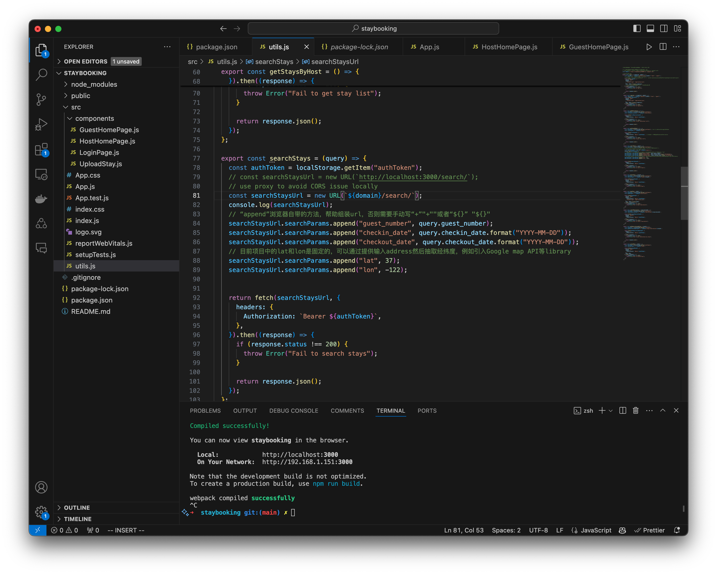717x574 pixels.
Task: Click the Ln 81, Col 53 indicator
Action: [x=464, y=530]
